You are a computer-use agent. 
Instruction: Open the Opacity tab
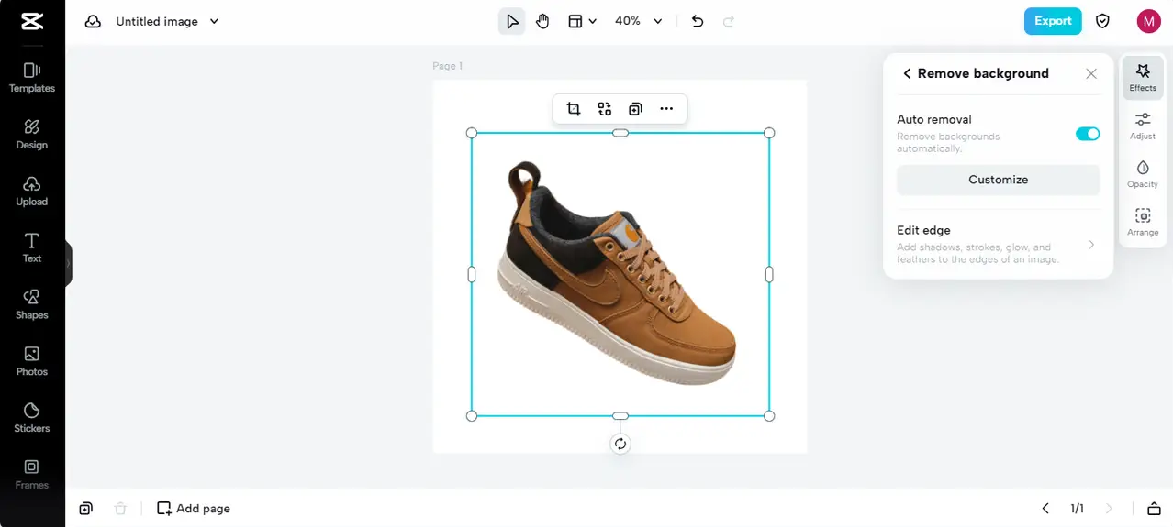point(1143,174)
